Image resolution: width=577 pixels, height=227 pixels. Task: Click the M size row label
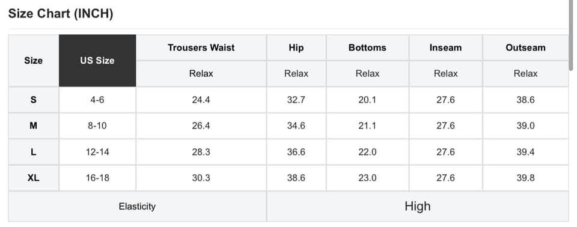(x=34, y=126)
